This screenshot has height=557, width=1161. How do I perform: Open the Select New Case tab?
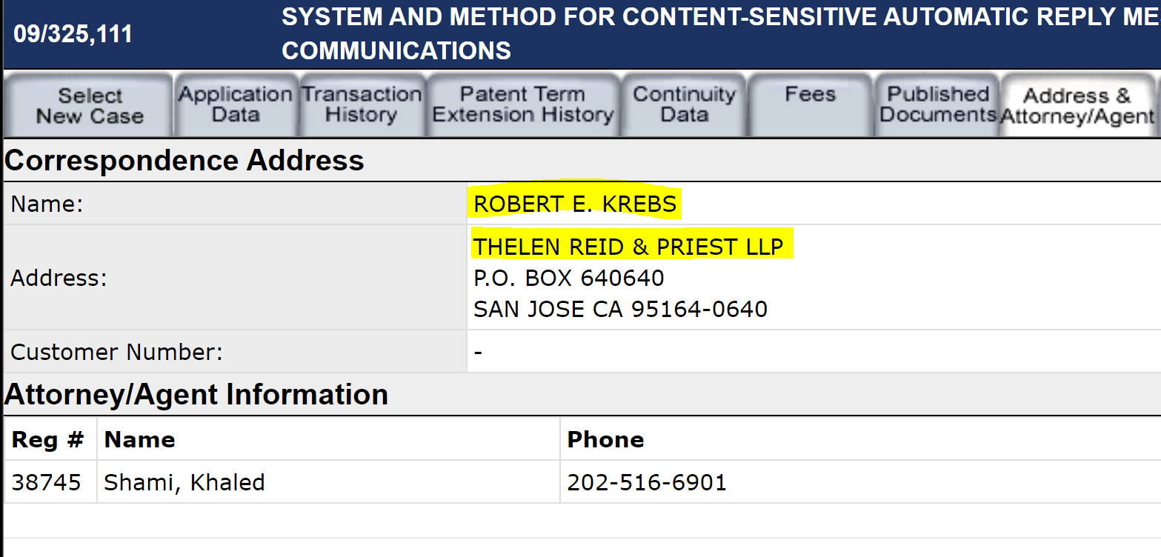click(x=89, y=105)
